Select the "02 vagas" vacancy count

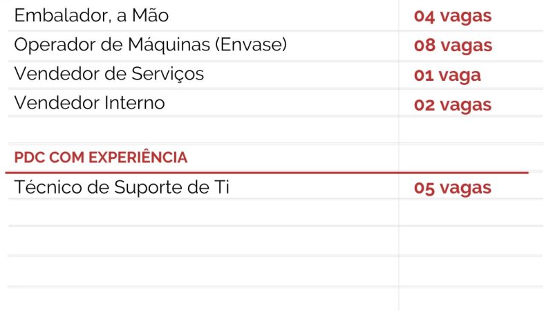tap(453, 105)
